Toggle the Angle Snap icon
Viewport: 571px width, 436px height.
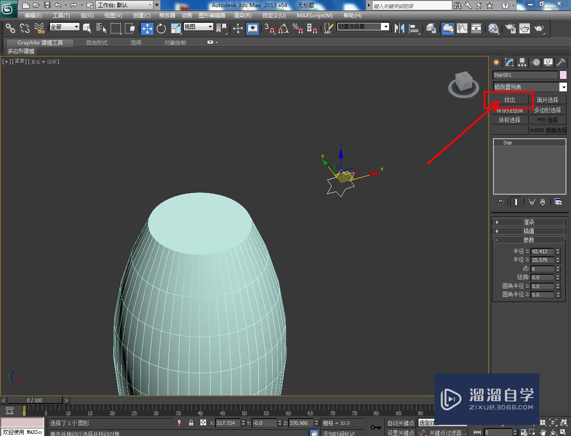(x=284, y=29)
